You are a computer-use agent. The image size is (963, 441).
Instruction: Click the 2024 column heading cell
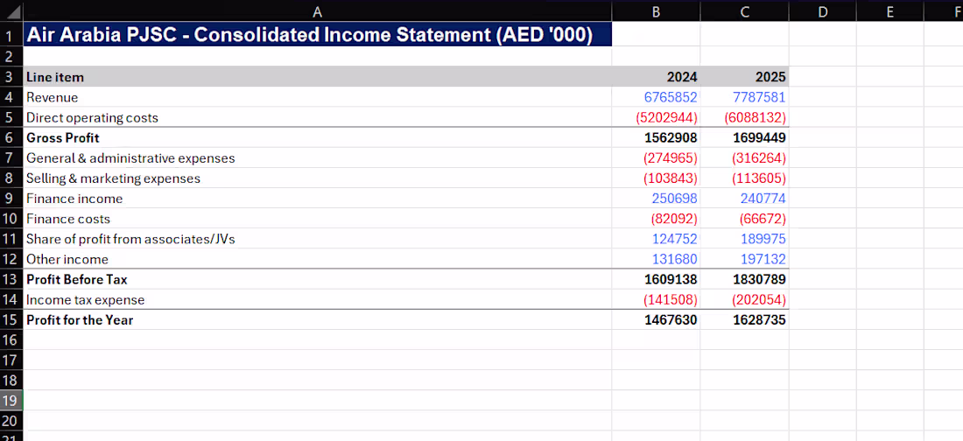[x=656, y=77]
